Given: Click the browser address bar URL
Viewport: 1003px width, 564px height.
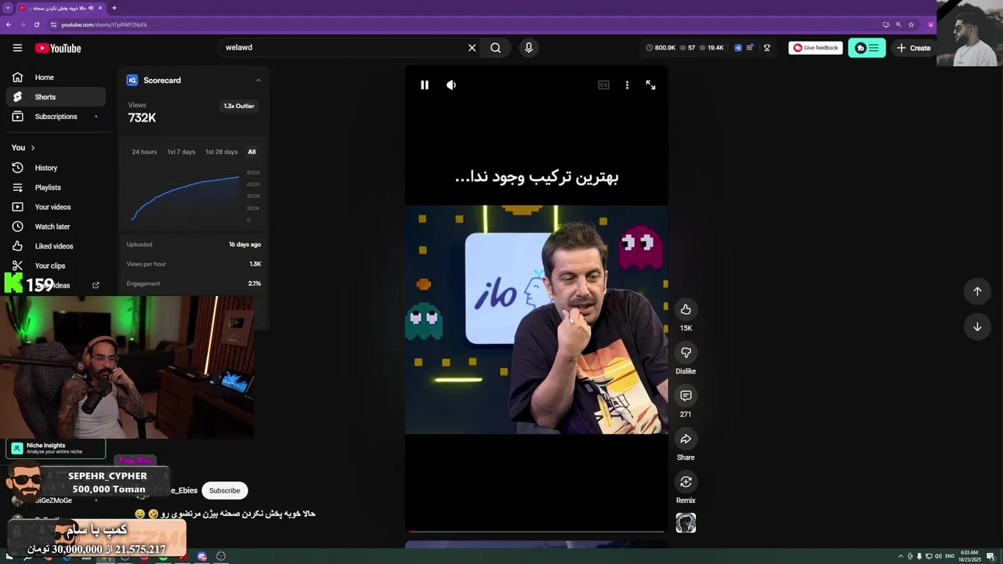Looking at the screenshot, I should (x=104, y=24).
